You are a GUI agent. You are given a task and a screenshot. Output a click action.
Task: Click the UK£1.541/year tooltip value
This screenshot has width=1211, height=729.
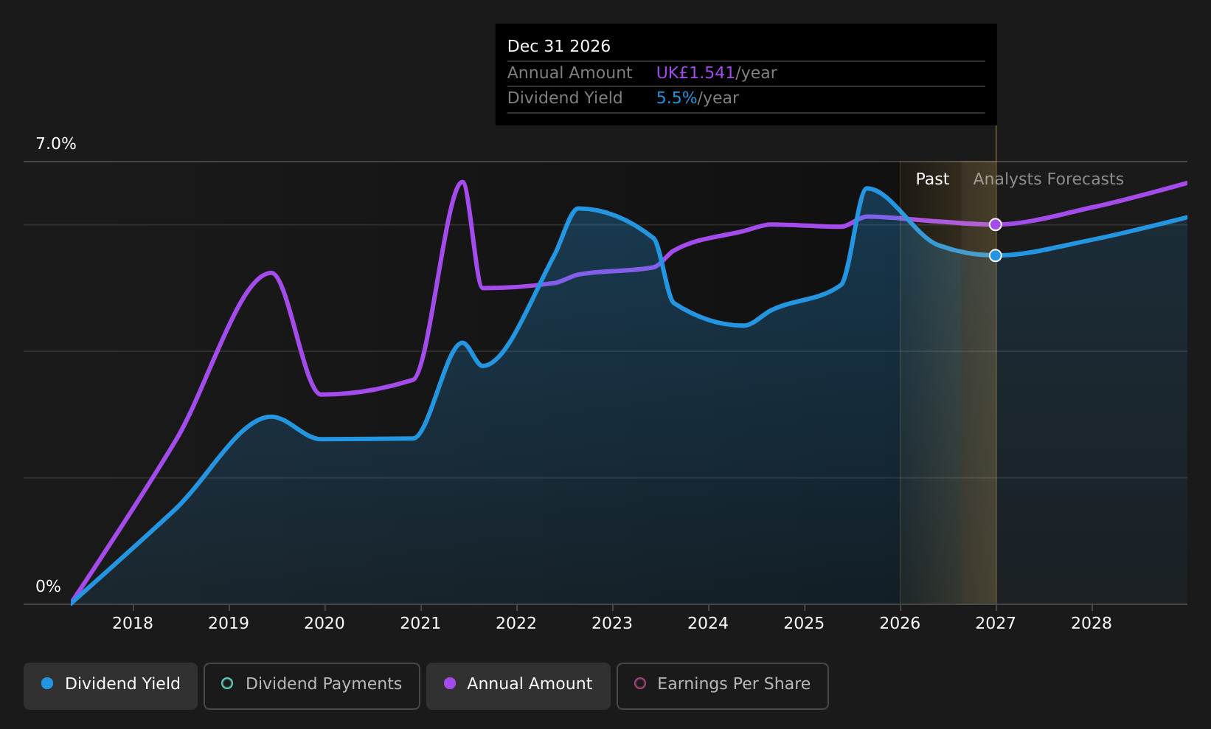tap(716, 73)
